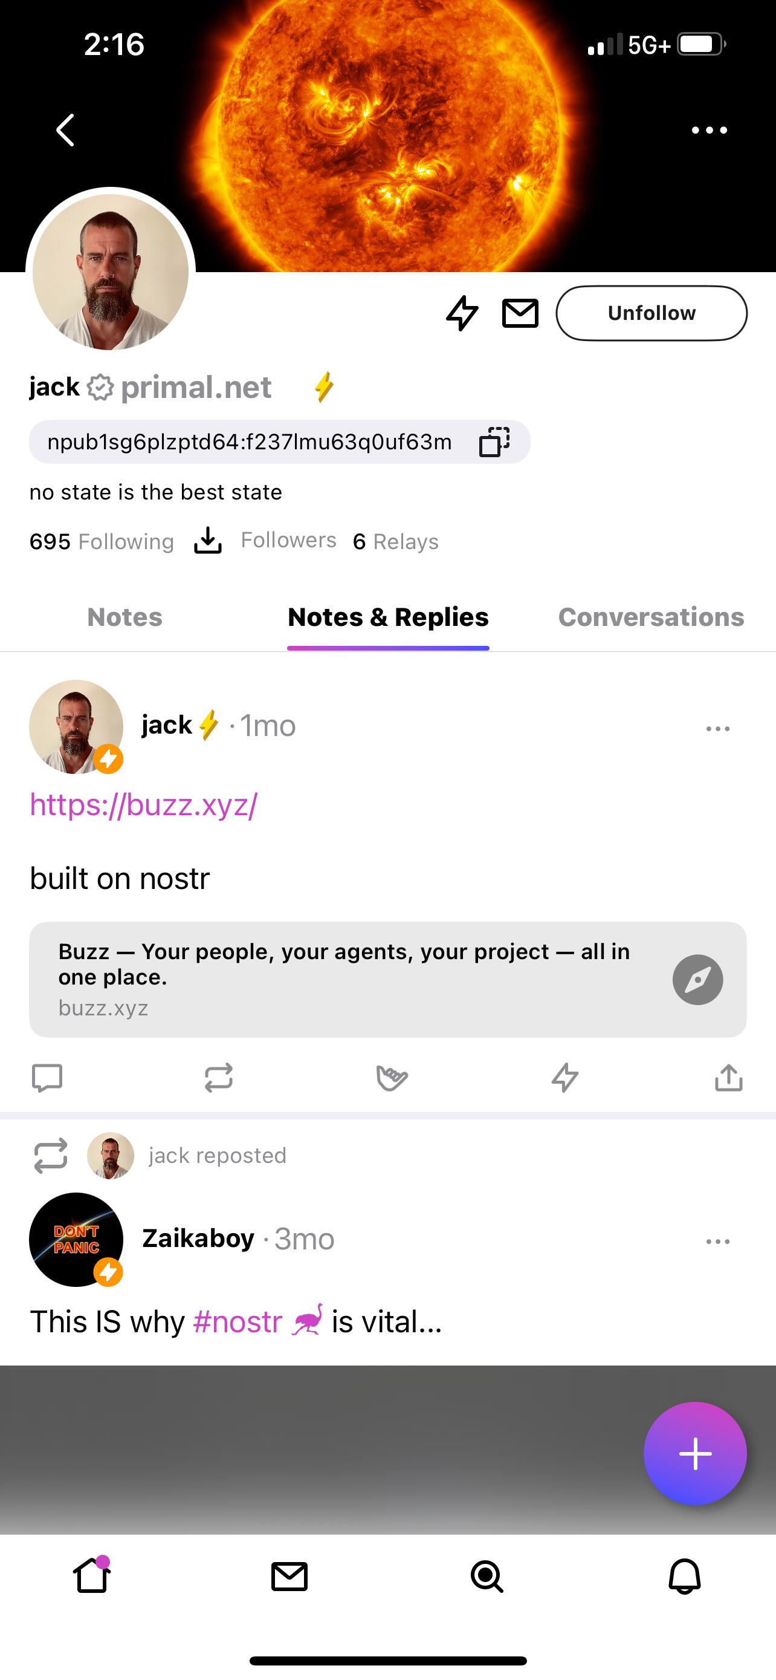Viewport: 776px width, 1680px height.
Task: Unfollow jack
Action: [651, 313]
